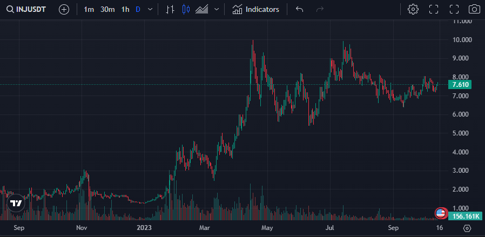485x237 pixels.
Task: Toggle fullscreen mode first bracket icon
Action: click(434, 9)
